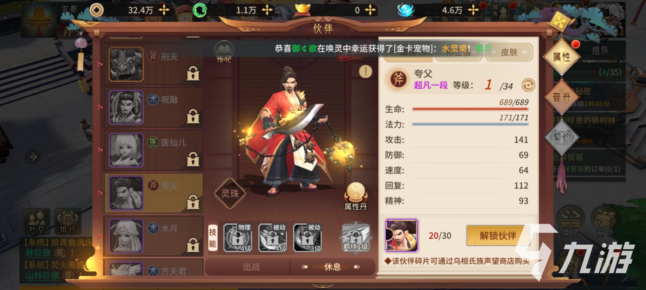Viewport: 646px width, 290px height.
Task: Toggle companion to 出战 battle state
Action: click(x=251, y=267)
